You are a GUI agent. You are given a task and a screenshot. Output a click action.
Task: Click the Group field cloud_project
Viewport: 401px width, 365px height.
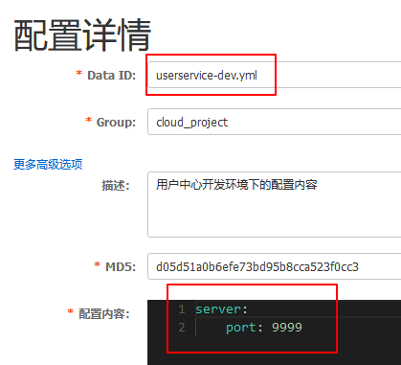[275, 122]
